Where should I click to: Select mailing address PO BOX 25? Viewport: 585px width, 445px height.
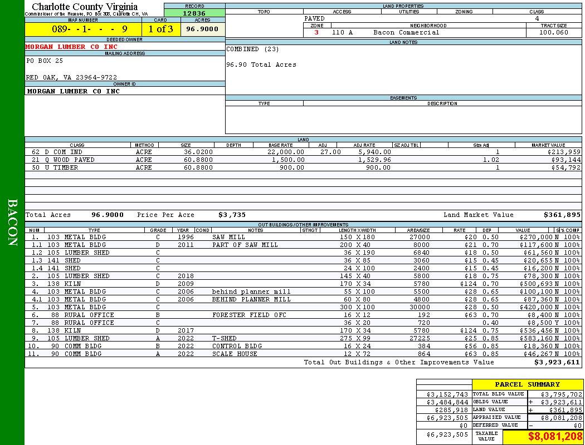pyautogui.click(x=45, y=61)
